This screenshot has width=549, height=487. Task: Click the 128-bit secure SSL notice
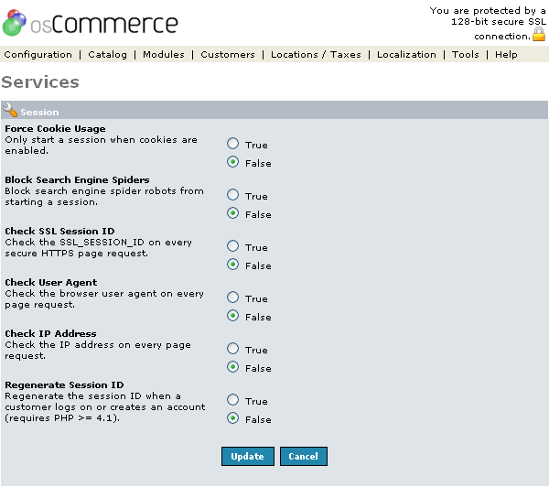coord(488,23)
